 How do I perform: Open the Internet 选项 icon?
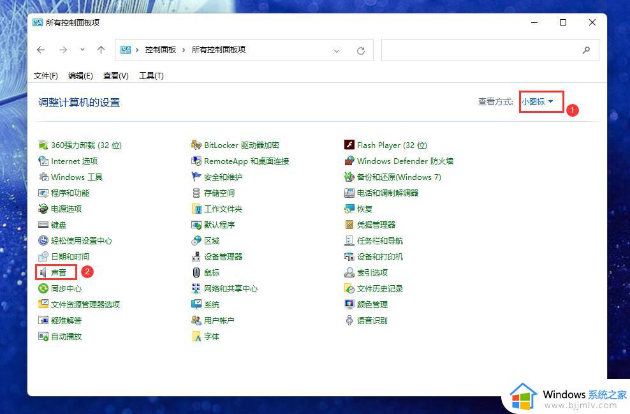(43, 161)
